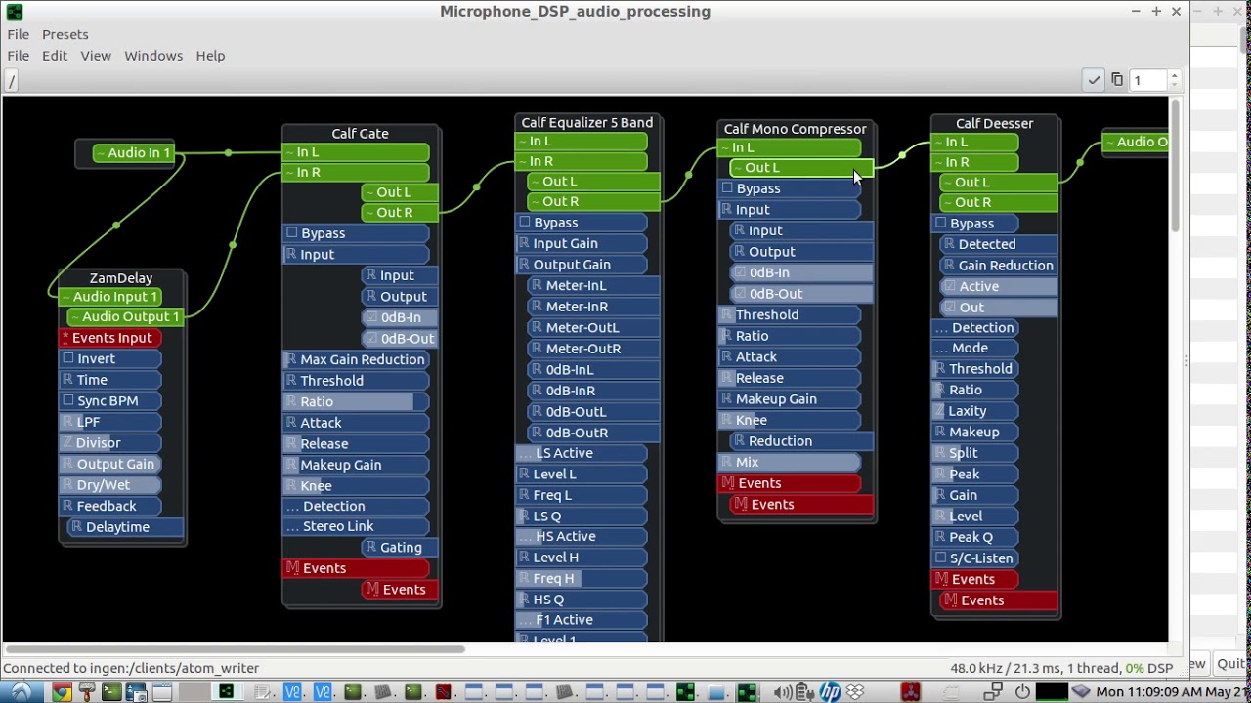Viewport: 1251px width, 703px height.
Task: Open the system start menu icon
Action: click(x=20, y=692)
